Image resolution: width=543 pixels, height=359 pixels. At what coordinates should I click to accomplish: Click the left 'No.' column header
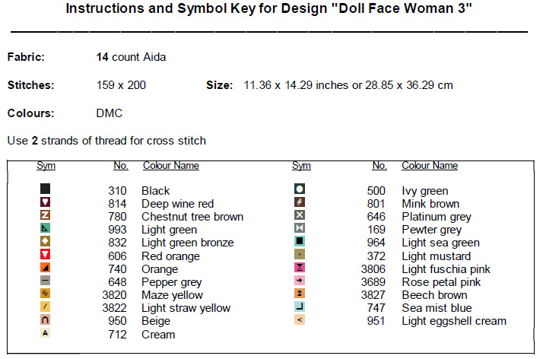coord(120,166)
